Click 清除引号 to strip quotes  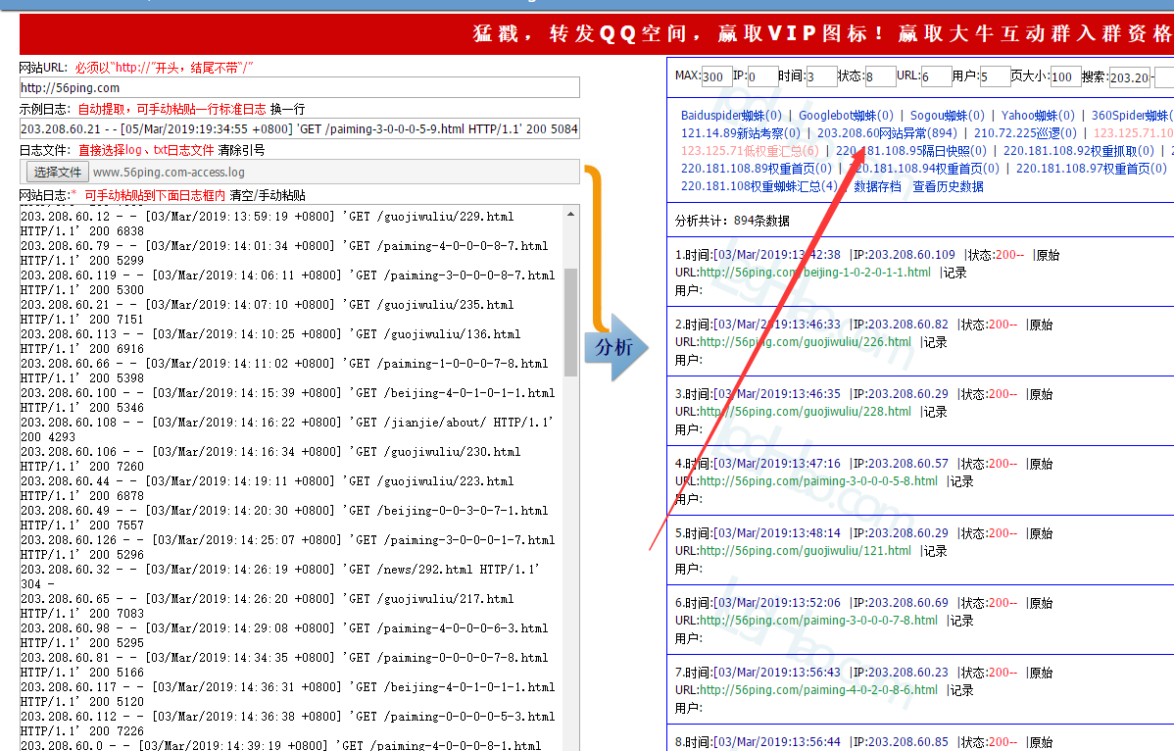(241, 150)
